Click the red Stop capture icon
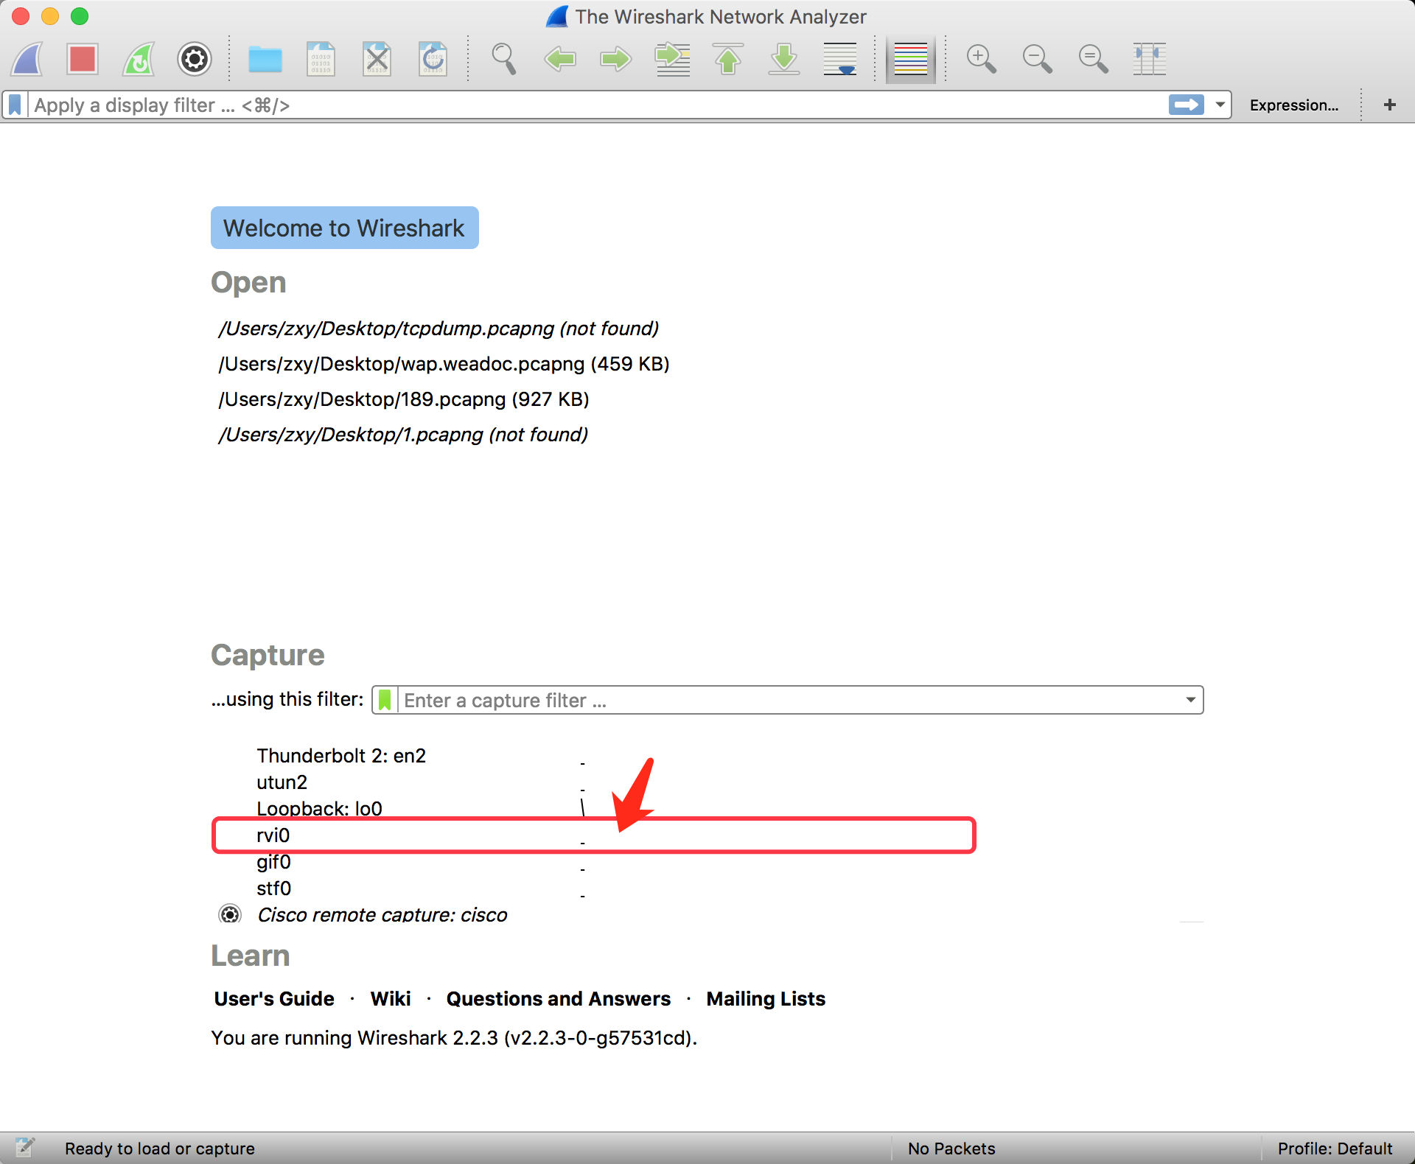Image resolution: width=1415 pixels, height=1164 pixels. click(x=83, y=59)
